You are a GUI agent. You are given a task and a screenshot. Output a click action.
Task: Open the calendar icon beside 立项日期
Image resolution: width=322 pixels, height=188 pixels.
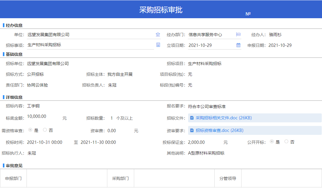(239, 45)
